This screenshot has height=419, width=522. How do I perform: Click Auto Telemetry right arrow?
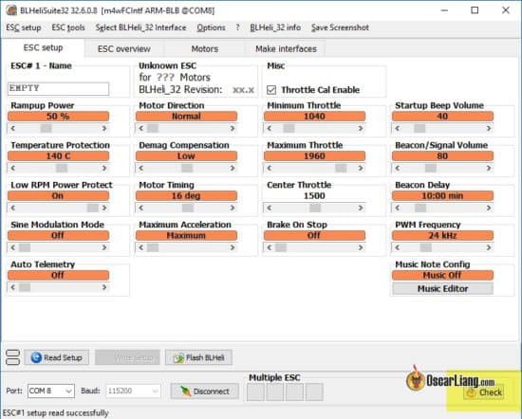point(104,287)
